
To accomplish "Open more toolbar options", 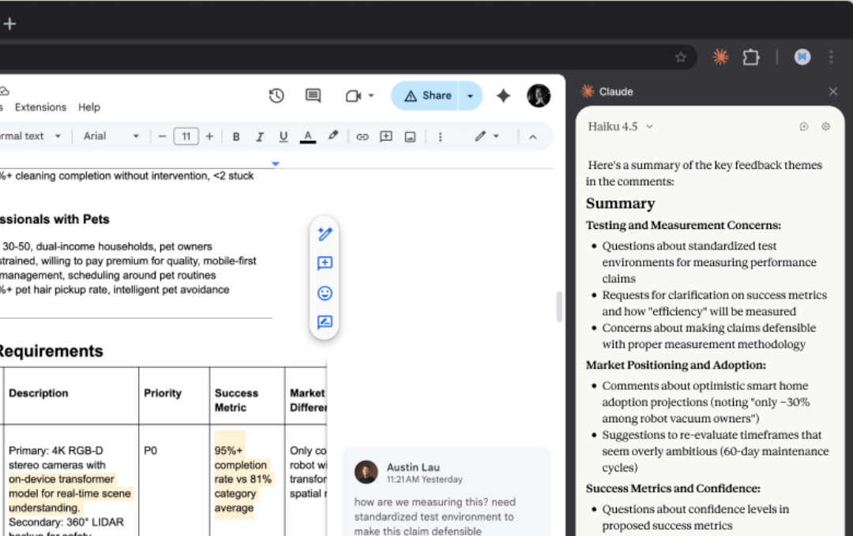I will click(440, 137).
